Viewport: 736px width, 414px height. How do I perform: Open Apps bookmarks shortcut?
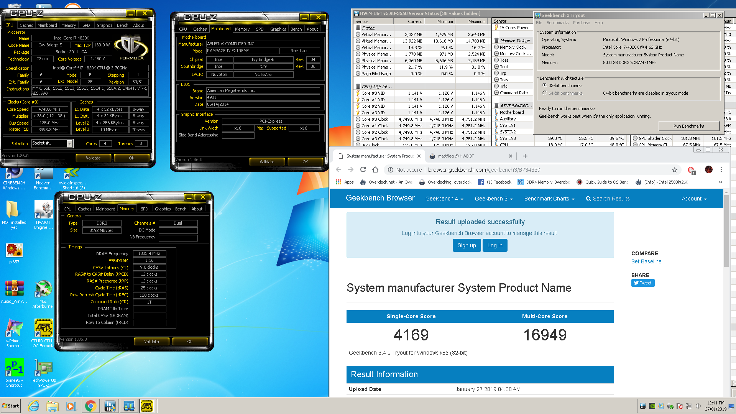tap(345, 182)
